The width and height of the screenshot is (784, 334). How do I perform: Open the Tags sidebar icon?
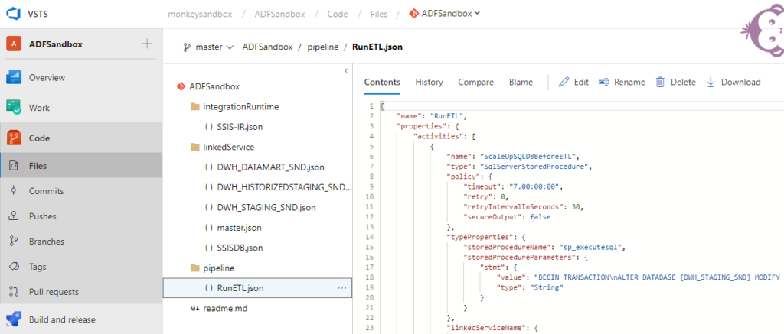coord(14,267)
